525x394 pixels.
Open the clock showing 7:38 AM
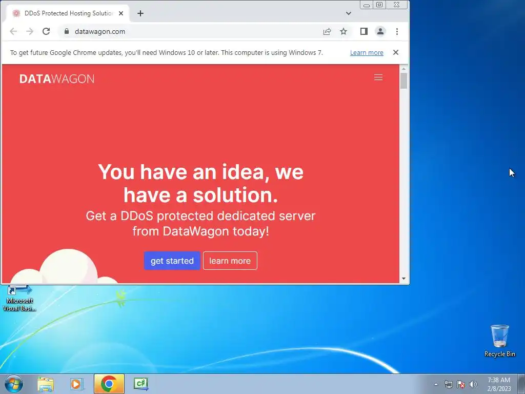[499, 384]
